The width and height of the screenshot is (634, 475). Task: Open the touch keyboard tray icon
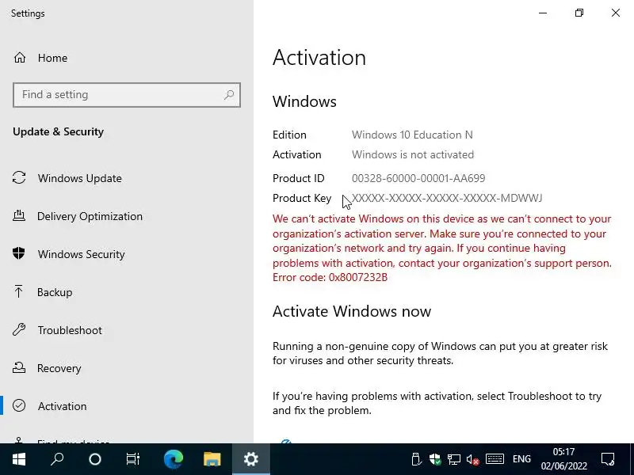(x=495, y=459)
